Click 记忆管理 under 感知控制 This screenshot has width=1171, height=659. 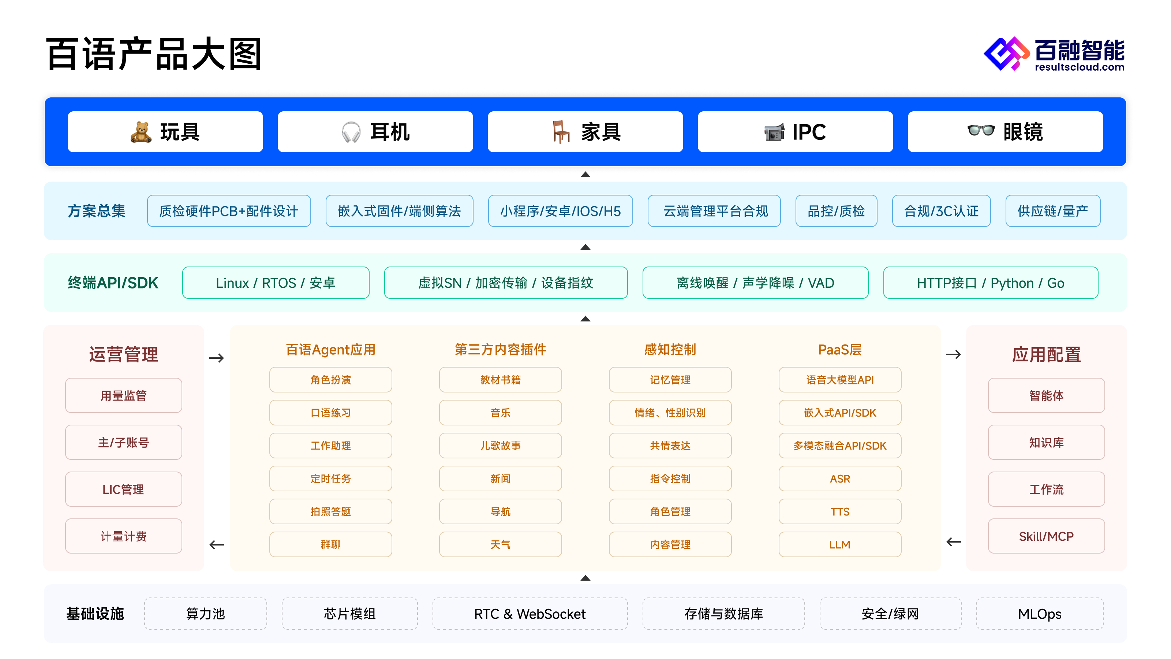coord(670,380)
